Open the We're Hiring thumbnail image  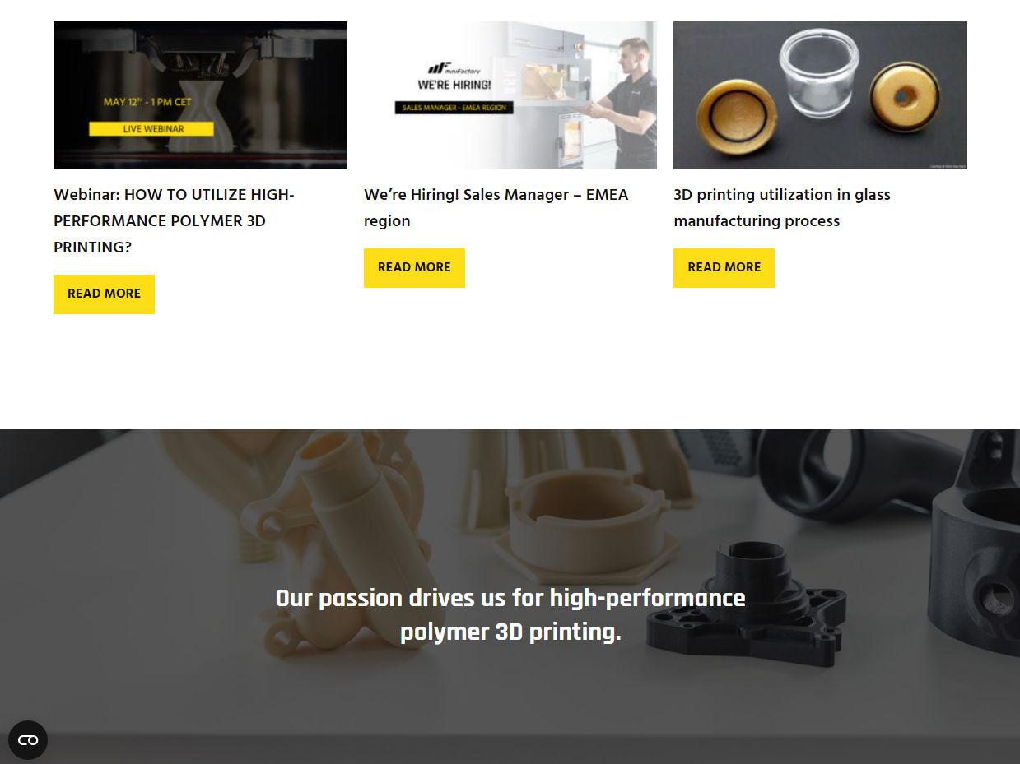[x=510, y=95]
